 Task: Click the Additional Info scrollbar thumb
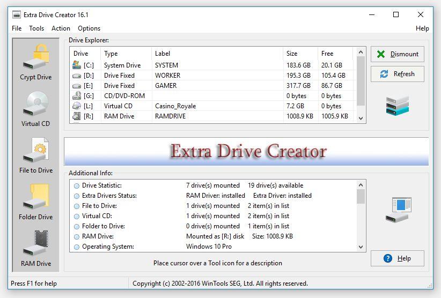point(361,197)
